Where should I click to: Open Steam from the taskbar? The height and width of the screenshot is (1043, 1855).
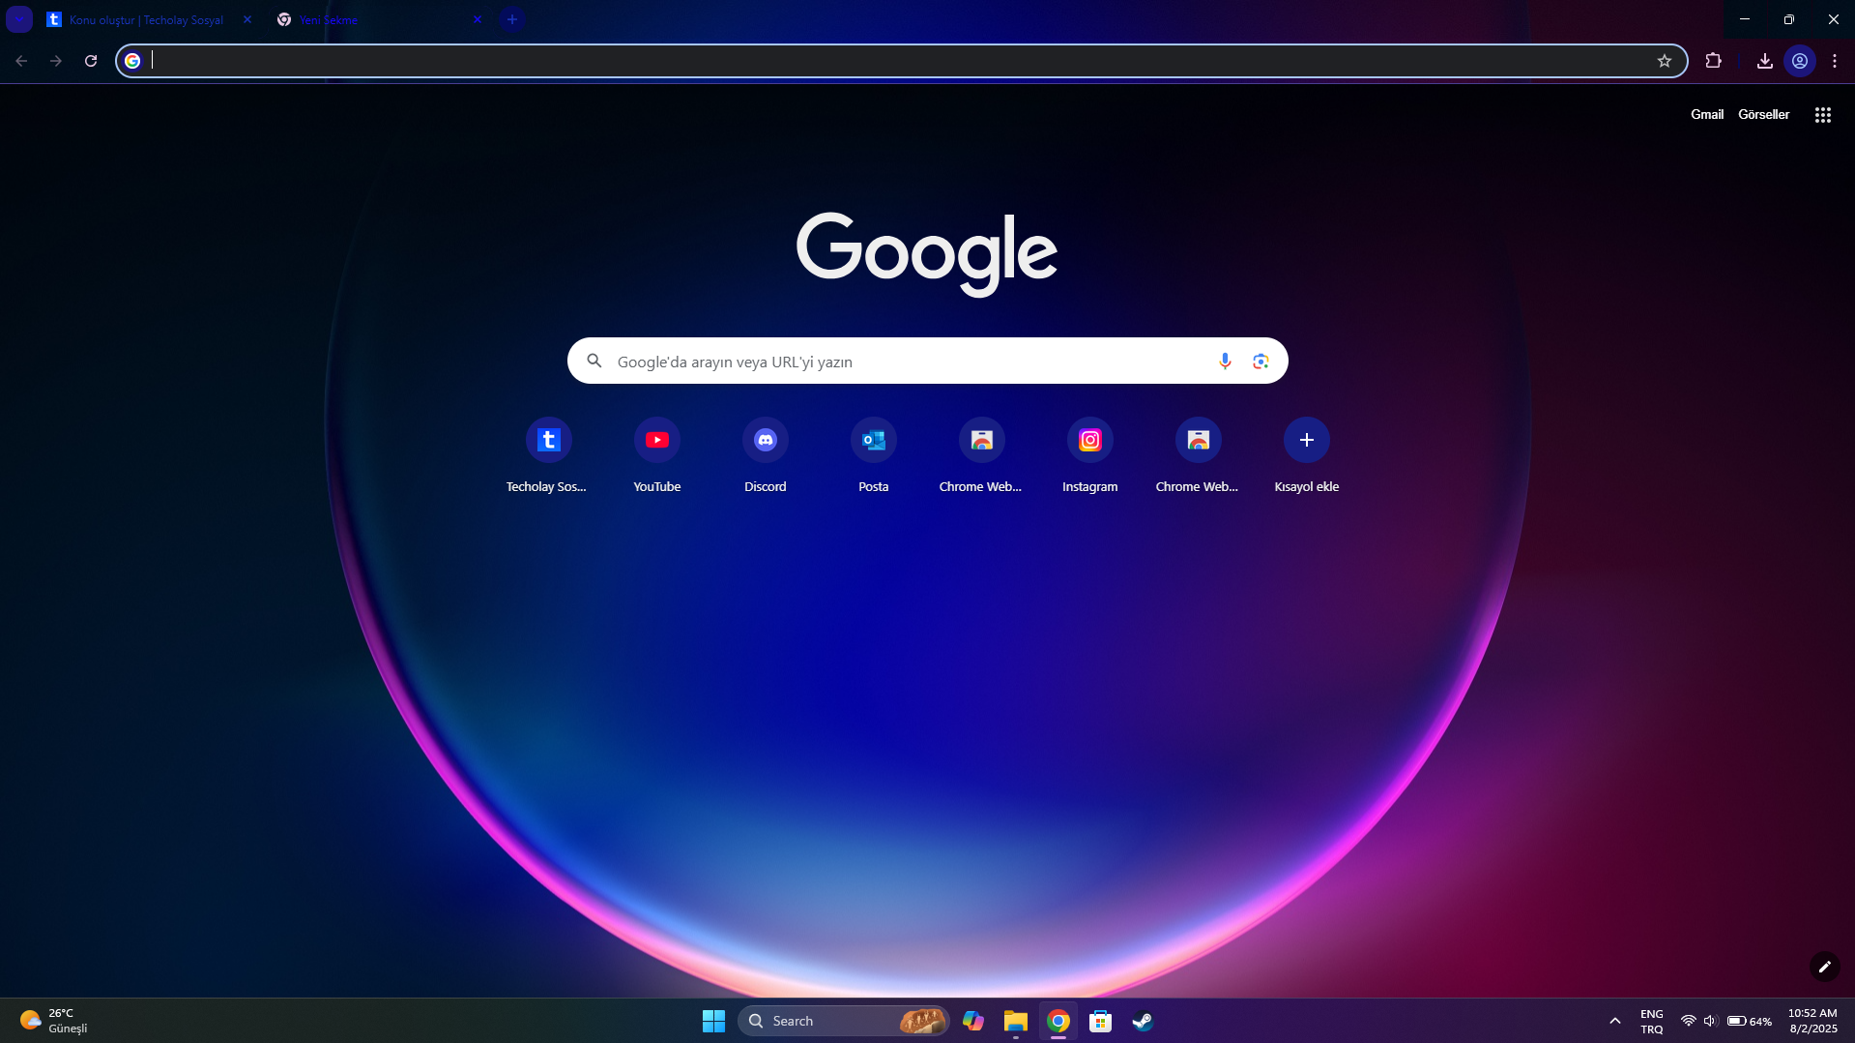(1143, 1021)
